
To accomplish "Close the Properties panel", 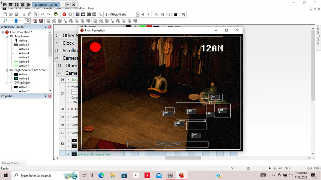I will click(x=50, y=96).
